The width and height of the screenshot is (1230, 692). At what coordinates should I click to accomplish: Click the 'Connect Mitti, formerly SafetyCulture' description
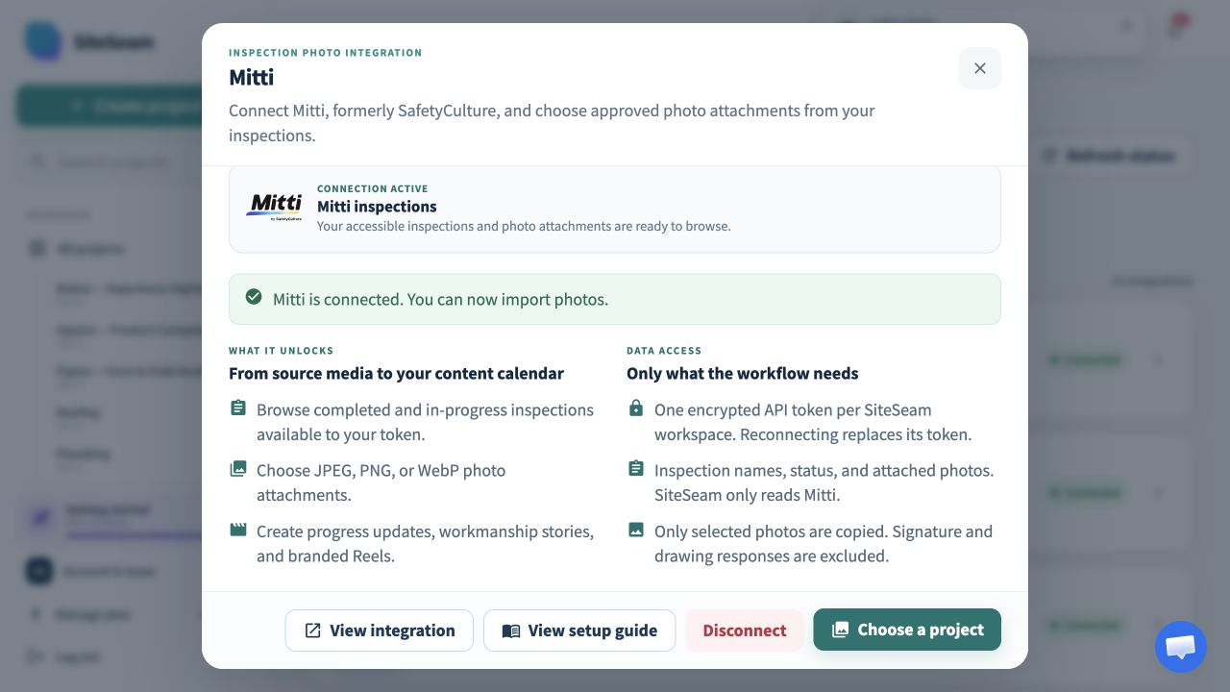(x=552, y=123)
